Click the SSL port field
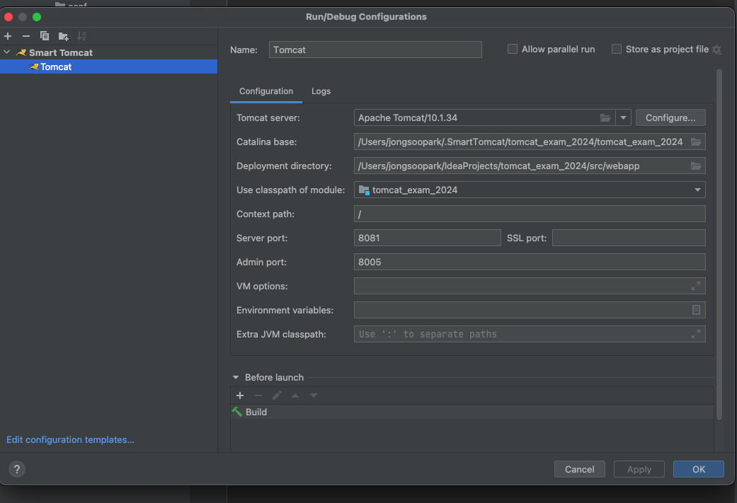 [629, 238]
